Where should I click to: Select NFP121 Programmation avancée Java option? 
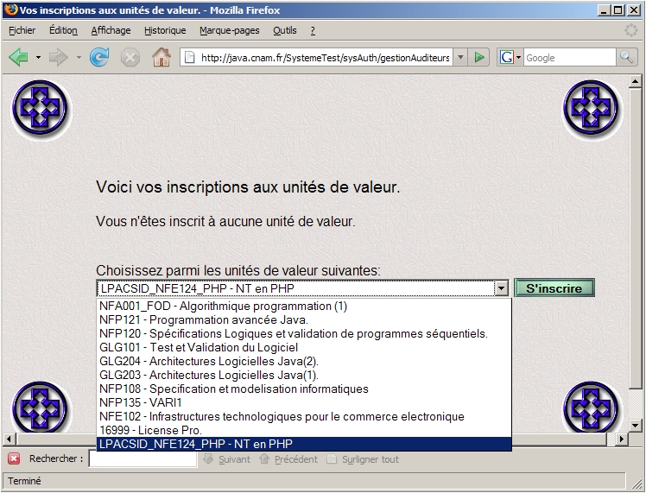click(x=304, y=320)
